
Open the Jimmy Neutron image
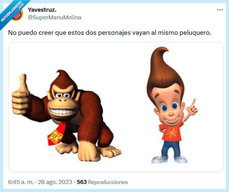172,105
